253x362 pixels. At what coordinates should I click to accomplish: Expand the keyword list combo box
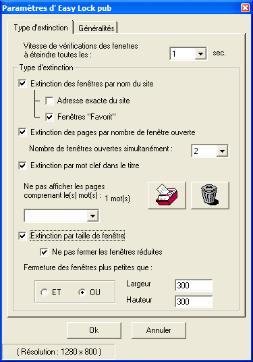(x=92, y=216)
